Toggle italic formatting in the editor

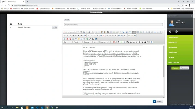coord(67,35)
